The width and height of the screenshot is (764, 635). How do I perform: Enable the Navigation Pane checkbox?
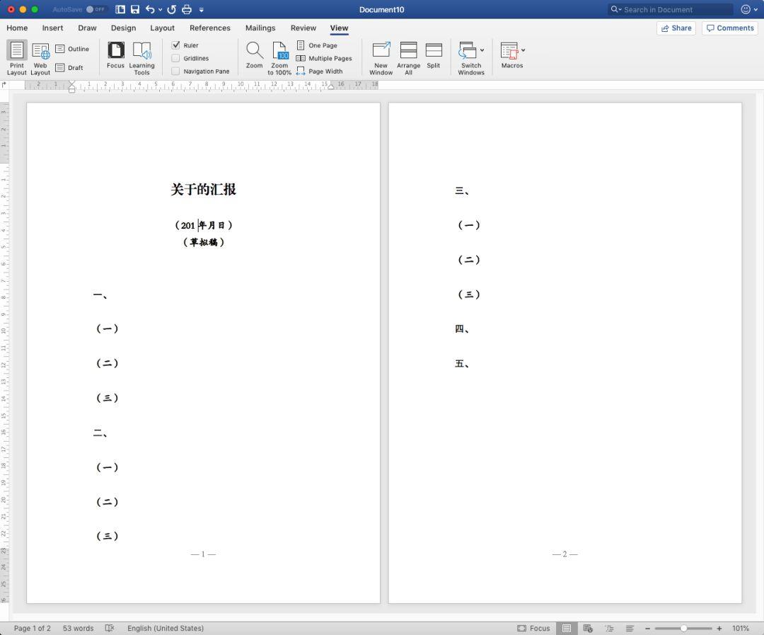tap(176, 71)
